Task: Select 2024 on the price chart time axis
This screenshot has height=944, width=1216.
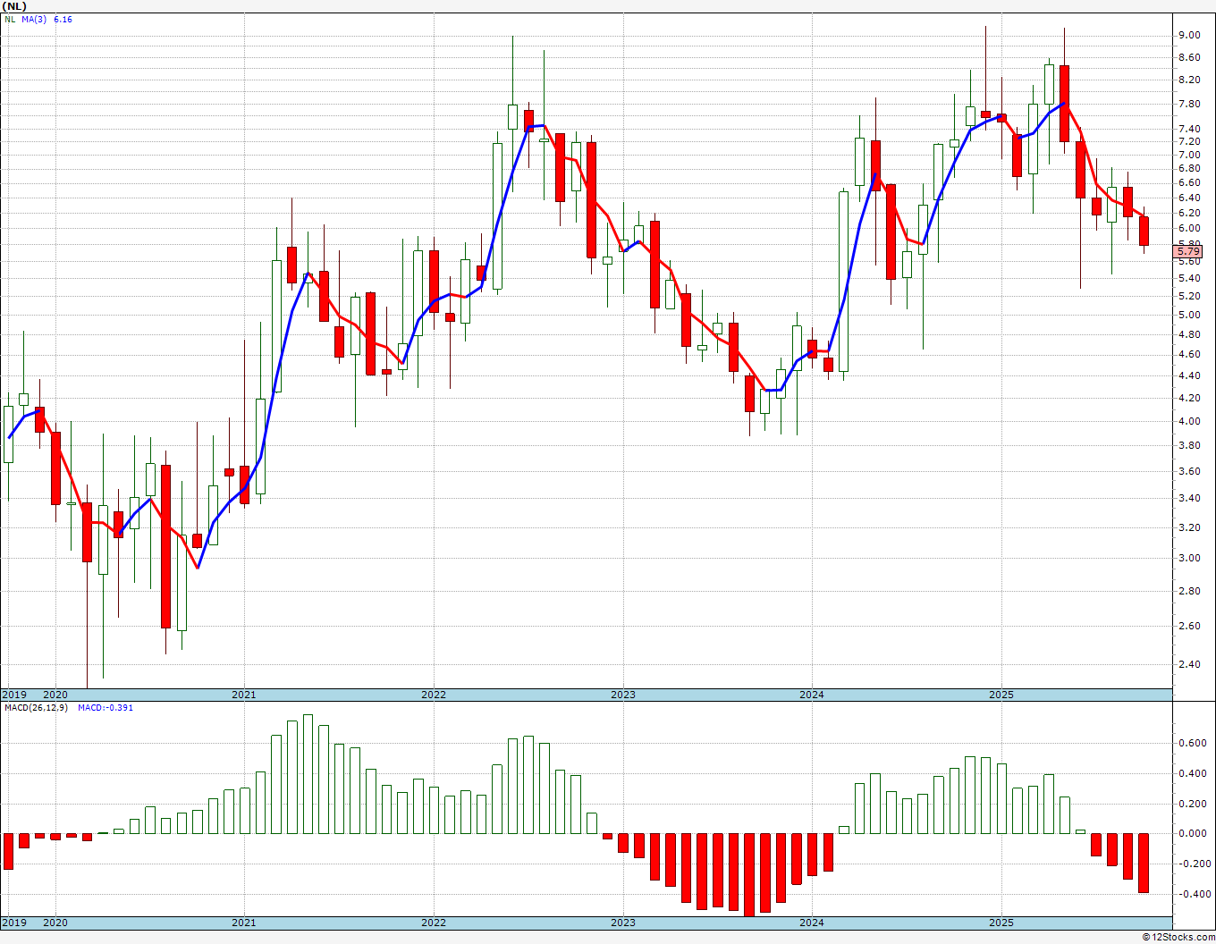Action: coord(812,695)
